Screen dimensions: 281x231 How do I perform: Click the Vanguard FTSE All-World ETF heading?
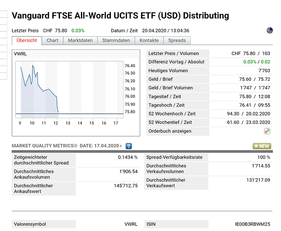[x=121, y=16]
